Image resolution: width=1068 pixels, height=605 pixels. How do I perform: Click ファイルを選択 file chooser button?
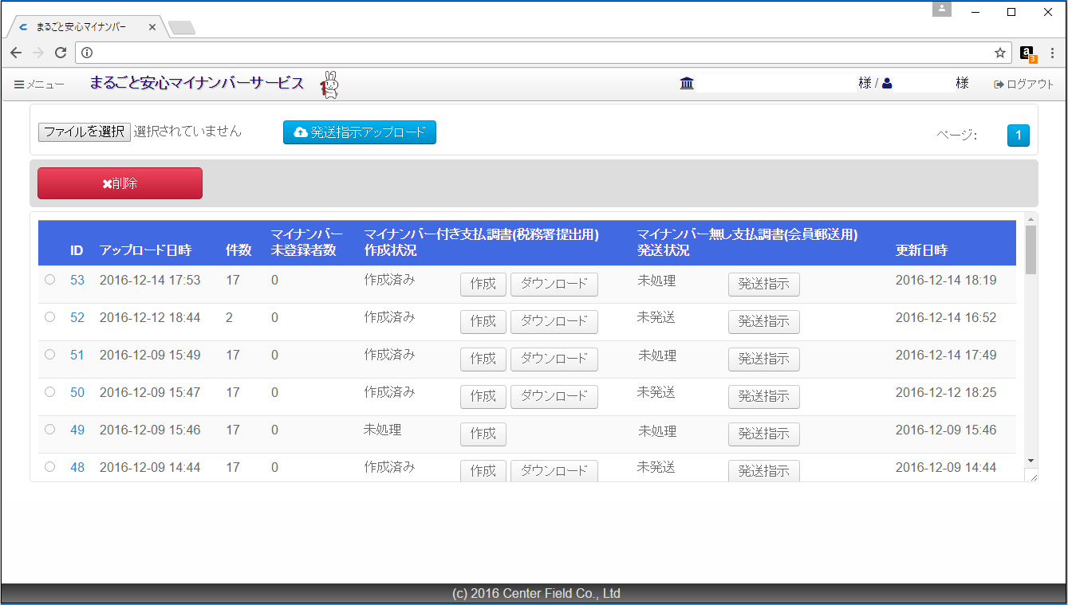(x=84, y=132)
